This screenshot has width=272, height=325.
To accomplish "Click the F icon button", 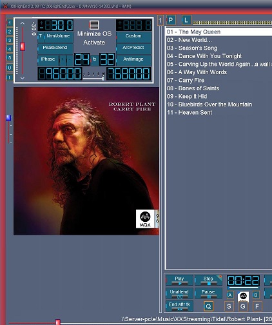I will tap(257, 306).
